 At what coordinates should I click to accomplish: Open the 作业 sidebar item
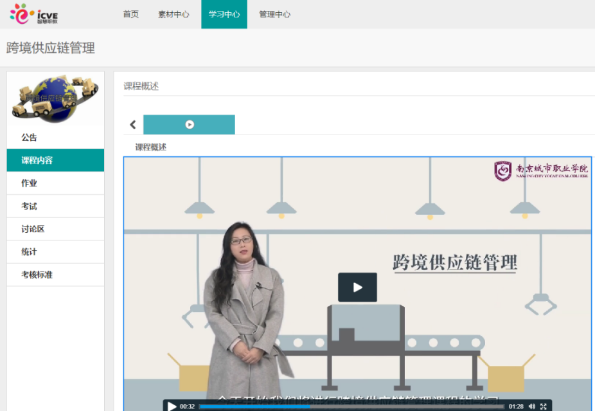pos(30,183)
